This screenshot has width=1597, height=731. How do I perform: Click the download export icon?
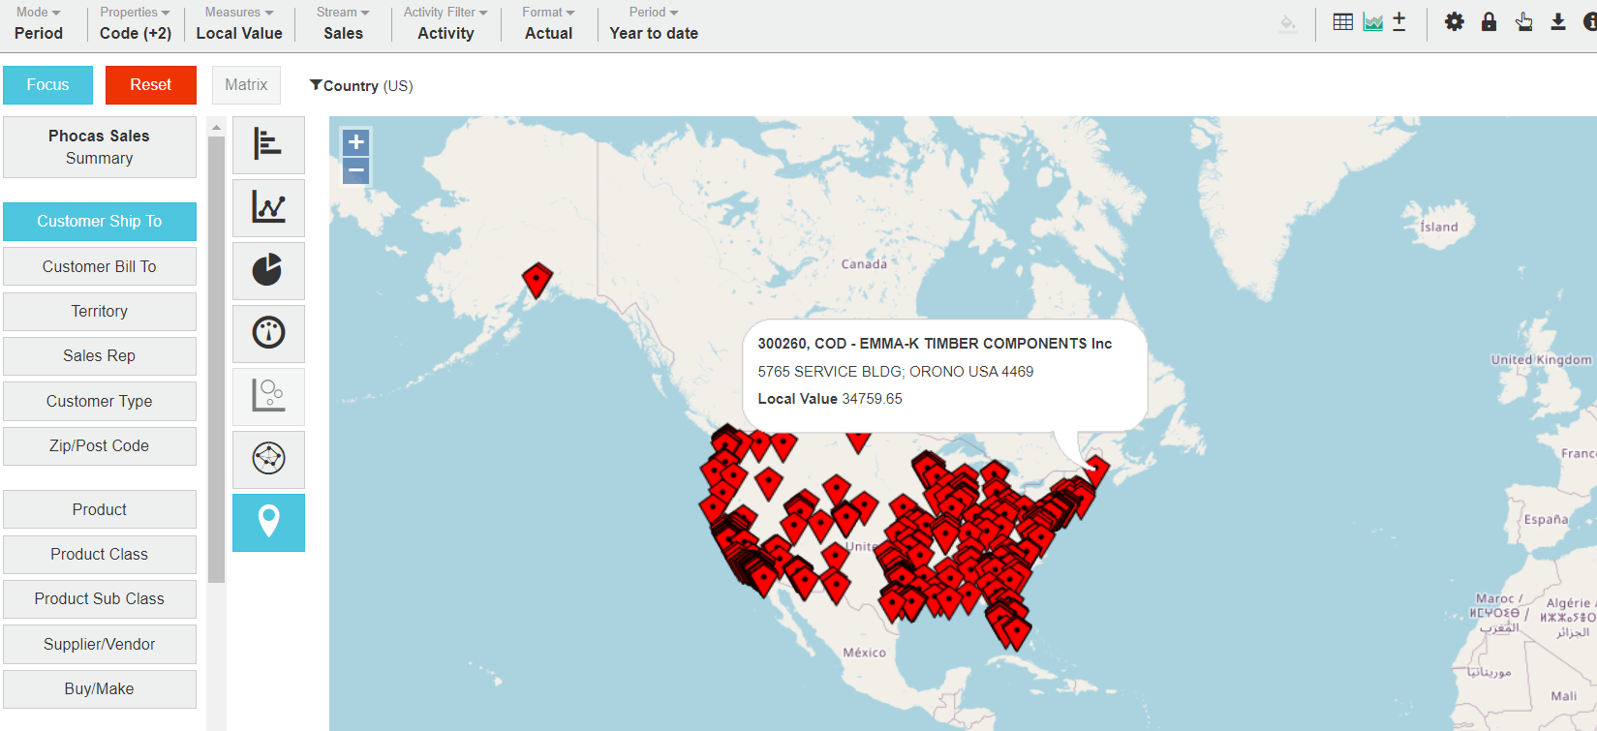[1557, 22]
